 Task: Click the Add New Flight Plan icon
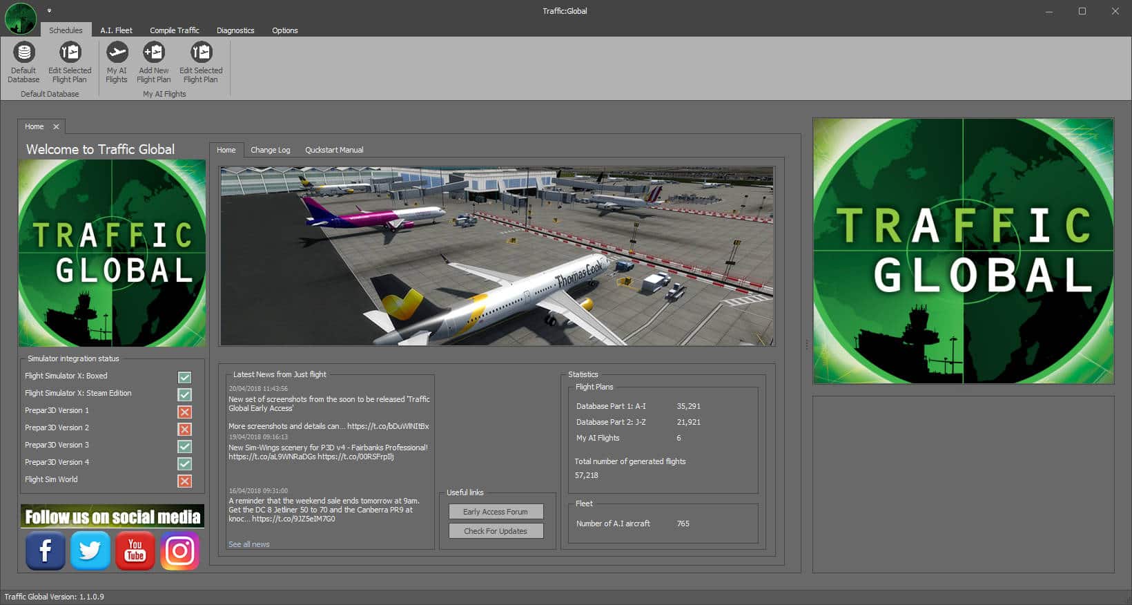coord(153,53)
